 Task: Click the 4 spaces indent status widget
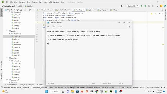click(136, 87)
